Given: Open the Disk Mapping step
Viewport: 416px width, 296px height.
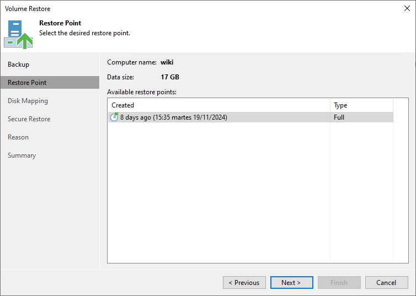Looking at the screenshot, I should 28,101.
